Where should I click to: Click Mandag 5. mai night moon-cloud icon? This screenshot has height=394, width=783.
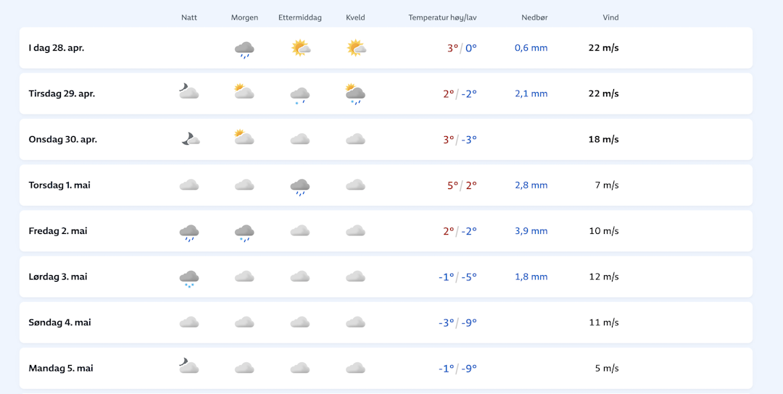tap(188, 366)
